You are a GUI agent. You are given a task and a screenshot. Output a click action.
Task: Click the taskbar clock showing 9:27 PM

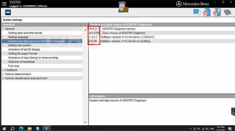[221, 127]
